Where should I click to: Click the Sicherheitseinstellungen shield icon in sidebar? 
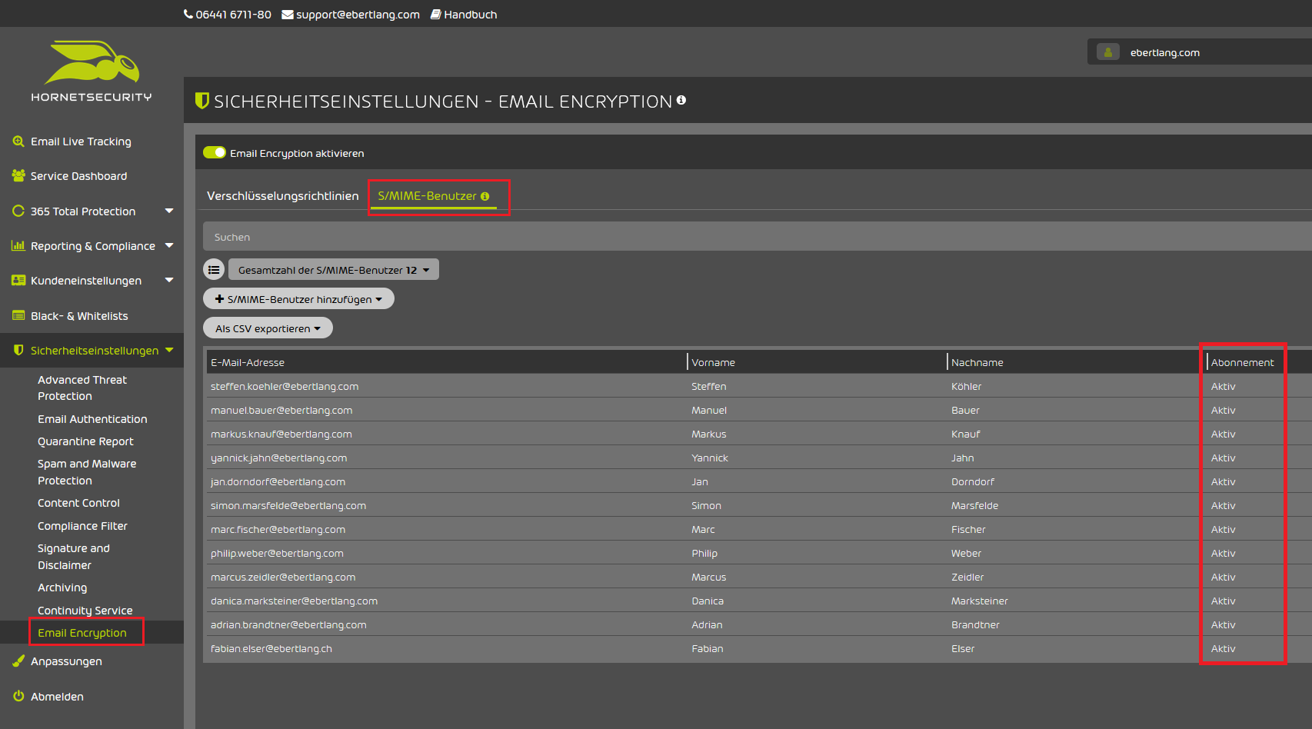tap(18, 350)
